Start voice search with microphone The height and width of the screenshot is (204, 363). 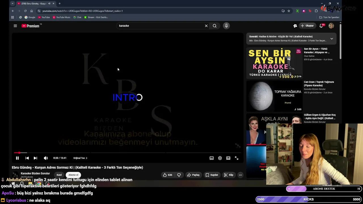(226, 26)
